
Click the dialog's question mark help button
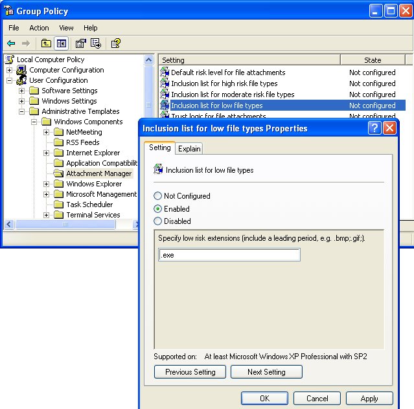pyautogui.click(x=374, y=128)
